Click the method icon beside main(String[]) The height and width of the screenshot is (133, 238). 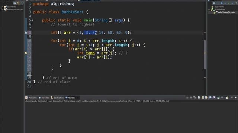click(x=215, y=13)
